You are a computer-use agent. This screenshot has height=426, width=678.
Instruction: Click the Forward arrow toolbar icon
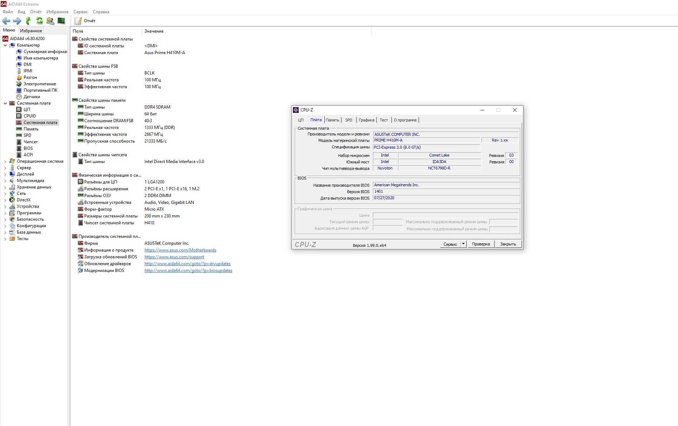click(x=17, y=21)
